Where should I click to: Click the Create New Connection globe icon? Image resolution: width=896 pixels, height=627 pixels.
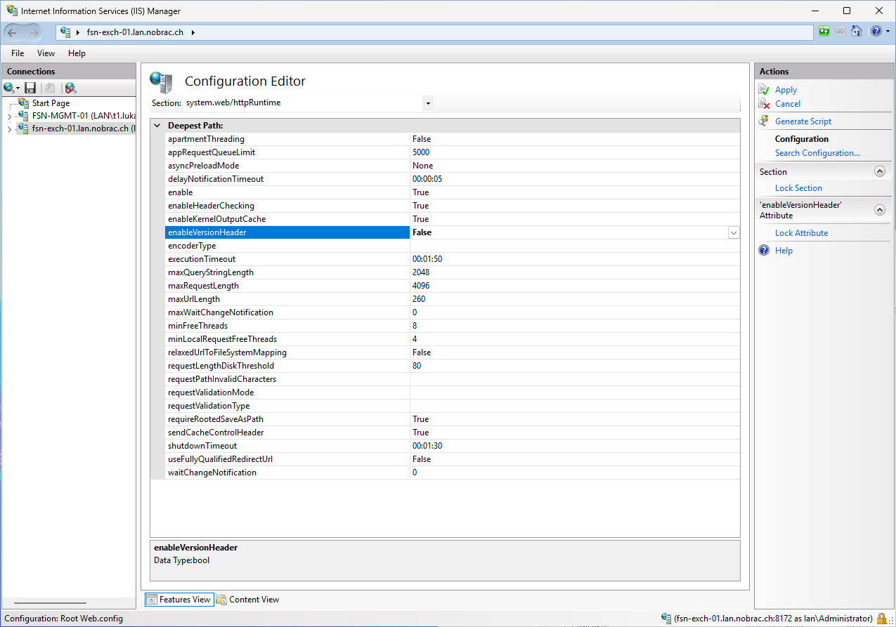pos(9,88)
